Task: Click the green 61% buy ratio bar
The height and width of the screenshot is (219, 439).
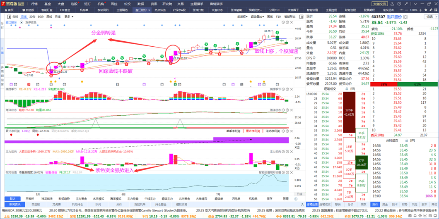Action: click(417, 84)
